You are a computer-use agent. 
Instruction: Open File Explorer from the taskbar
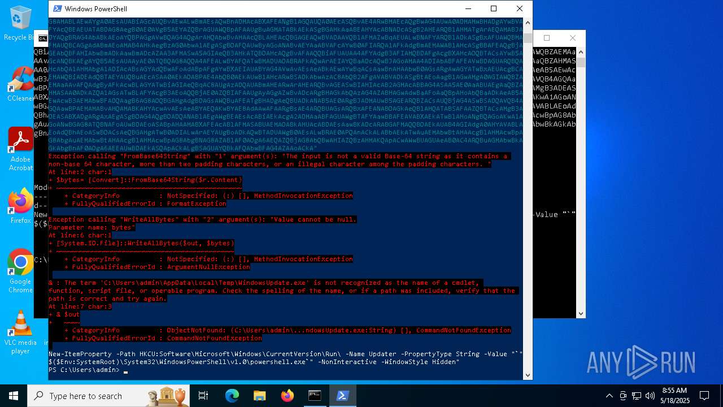[x=259, y=396]
